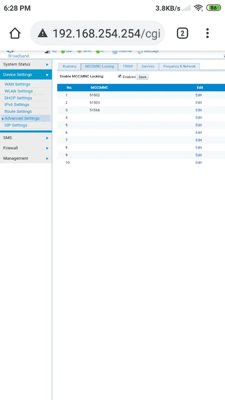Tap the Message envelope icon
Image resolution: width=225 pixels, height=400 pixels.
[x=140, y=51]
